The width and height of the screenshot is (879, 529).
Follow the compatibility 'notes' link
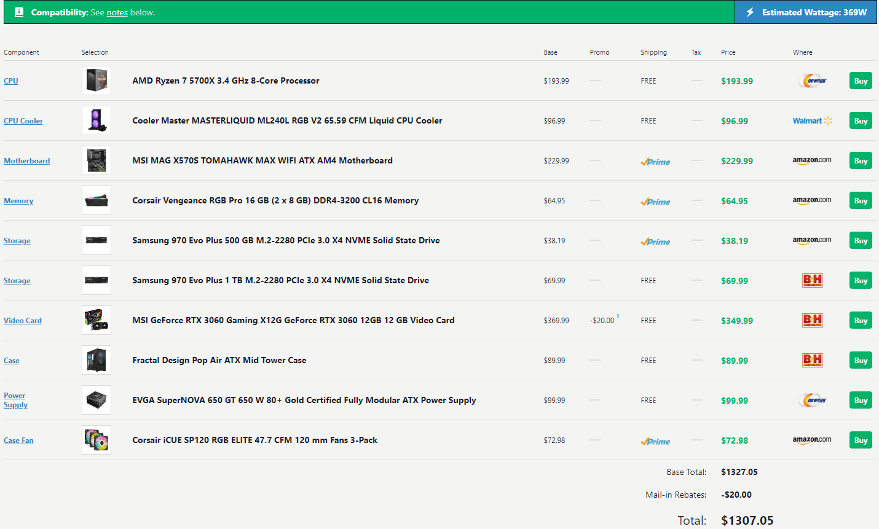point(117,12)
